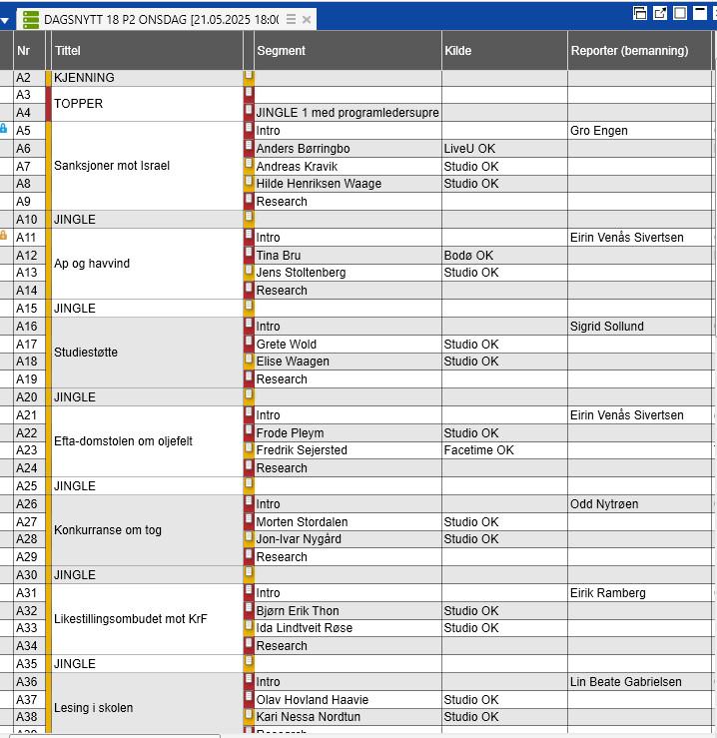Click the red script icon next to JINGLE 1 segment
This screenshot has height=738, width=717.
tap(249, 111)
